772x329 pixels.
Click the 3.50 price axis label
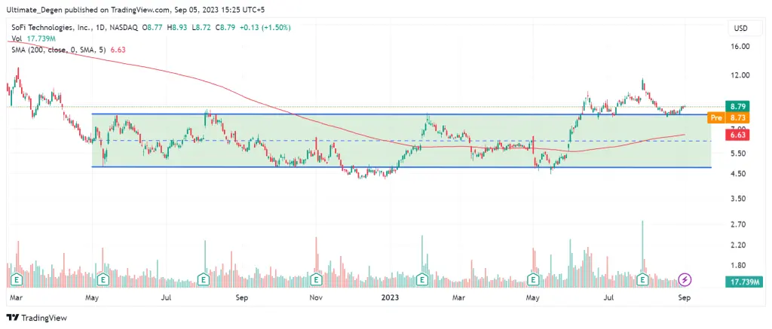pyautogui.click(x=740, y=199)
